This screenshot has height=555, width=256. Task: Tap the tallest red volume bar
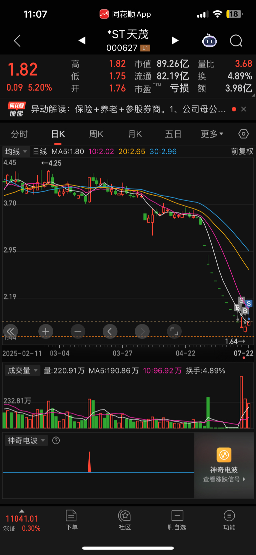point(241,402)
